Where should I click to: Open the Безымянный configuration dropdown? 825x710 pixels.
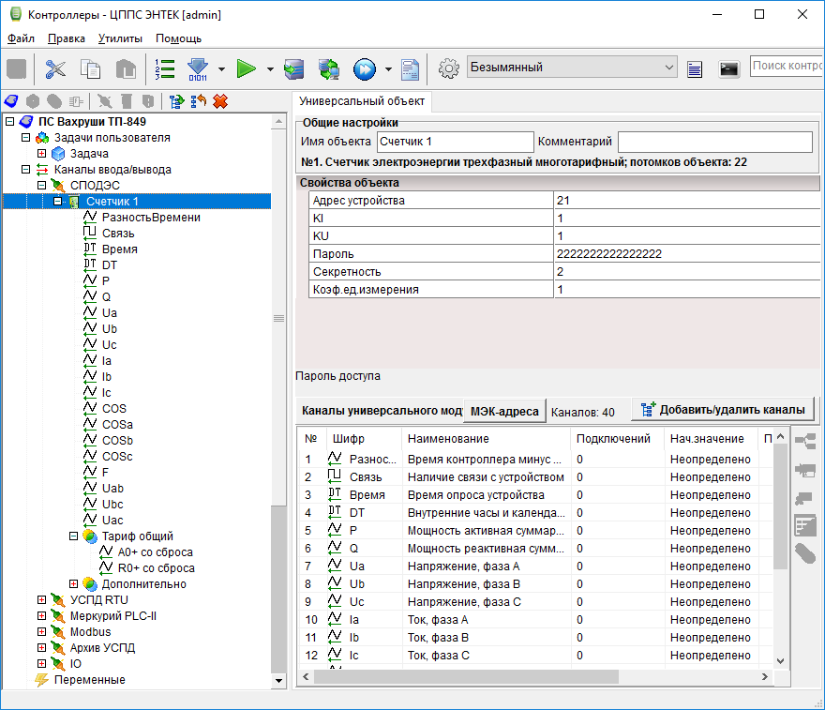click(x=572, y=68)
